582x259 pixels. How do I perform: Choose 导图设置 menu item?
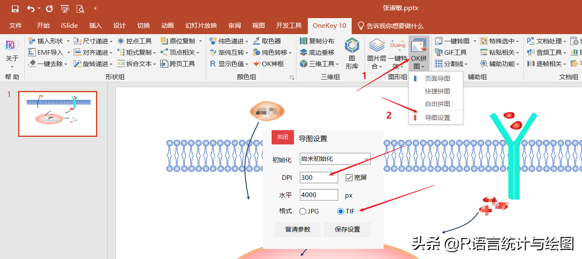436,118
